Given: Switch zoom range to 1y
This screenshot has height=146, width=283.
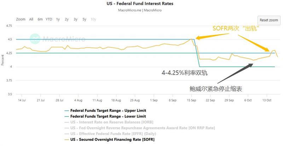Looking at the screenshot, I should coord(58,19).
